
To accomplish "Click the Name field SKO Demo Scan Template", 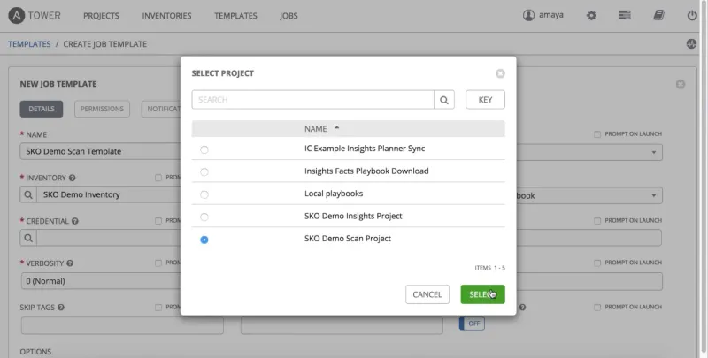I will pos(100,152).
